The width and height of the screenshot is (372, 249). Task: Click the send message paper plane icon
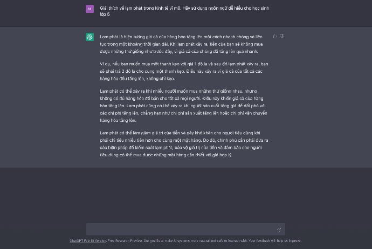[279, 229]
